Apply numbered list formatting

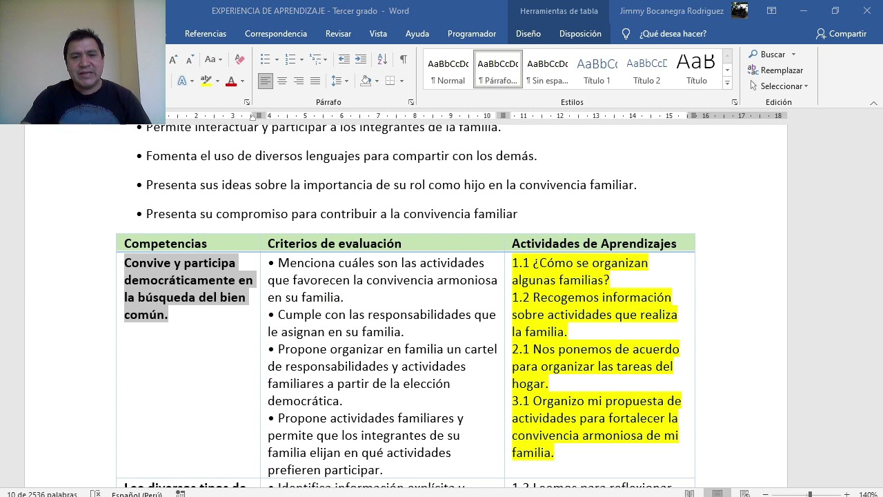pos(290,59)
